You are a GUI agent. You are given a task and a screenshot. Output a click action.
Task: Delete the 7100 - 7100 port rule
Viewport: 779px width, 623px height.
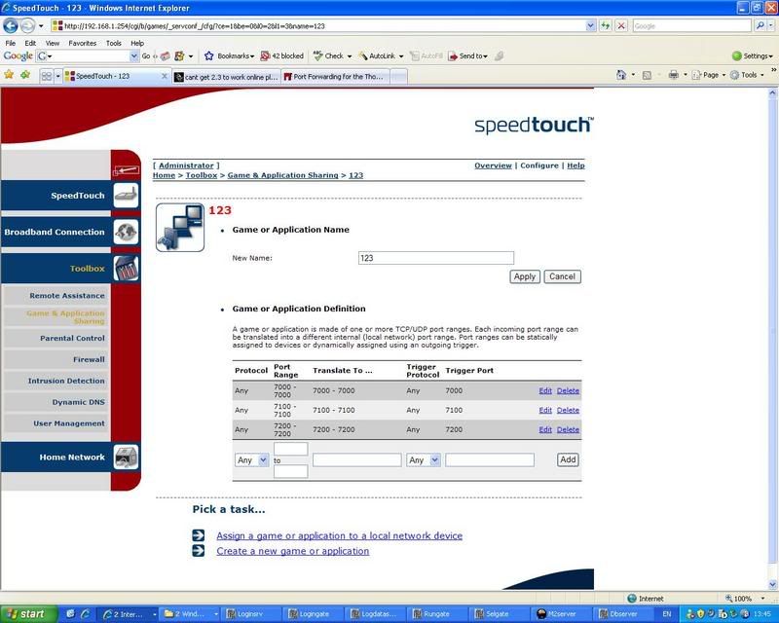568,410
